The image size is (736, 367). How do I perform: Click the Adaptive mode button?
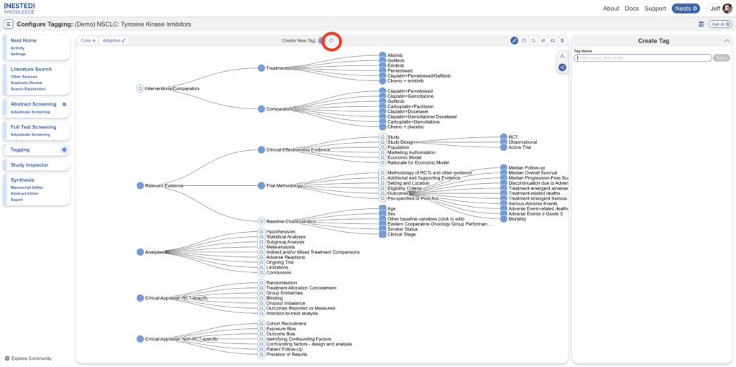click(x=114, y=40)
